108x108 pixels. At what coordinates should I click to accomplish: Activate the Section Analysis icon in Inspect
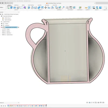tap(89, 8)
